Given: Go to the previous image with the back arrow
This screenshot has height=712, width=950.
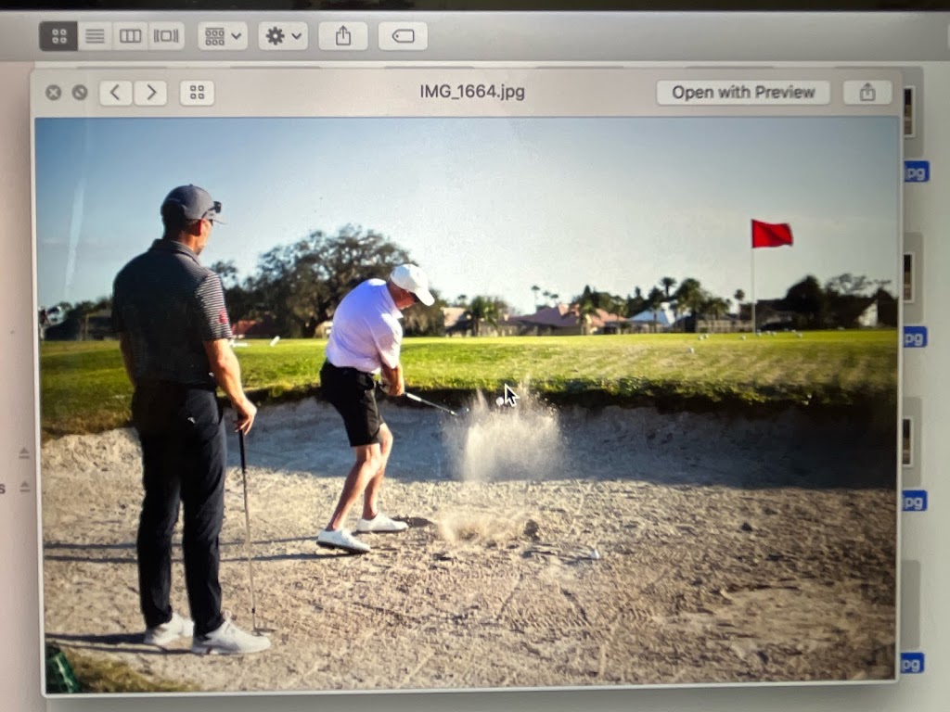Looking at the screenshot, I should click(x=114, y=93).
